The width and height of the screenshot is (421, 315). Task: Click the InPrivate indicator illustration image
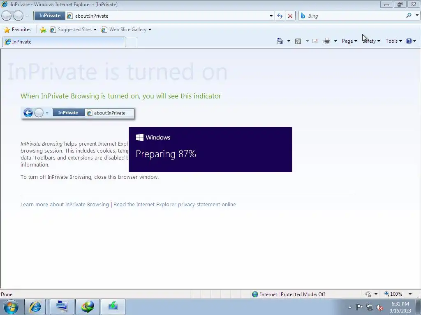click(78, 113)
